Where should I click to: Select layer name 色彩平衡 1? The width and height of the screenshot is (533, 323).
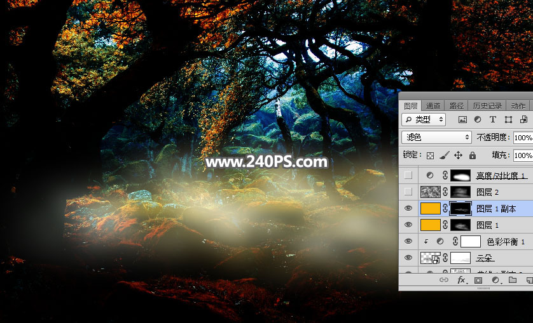click(x=506, y=242)
